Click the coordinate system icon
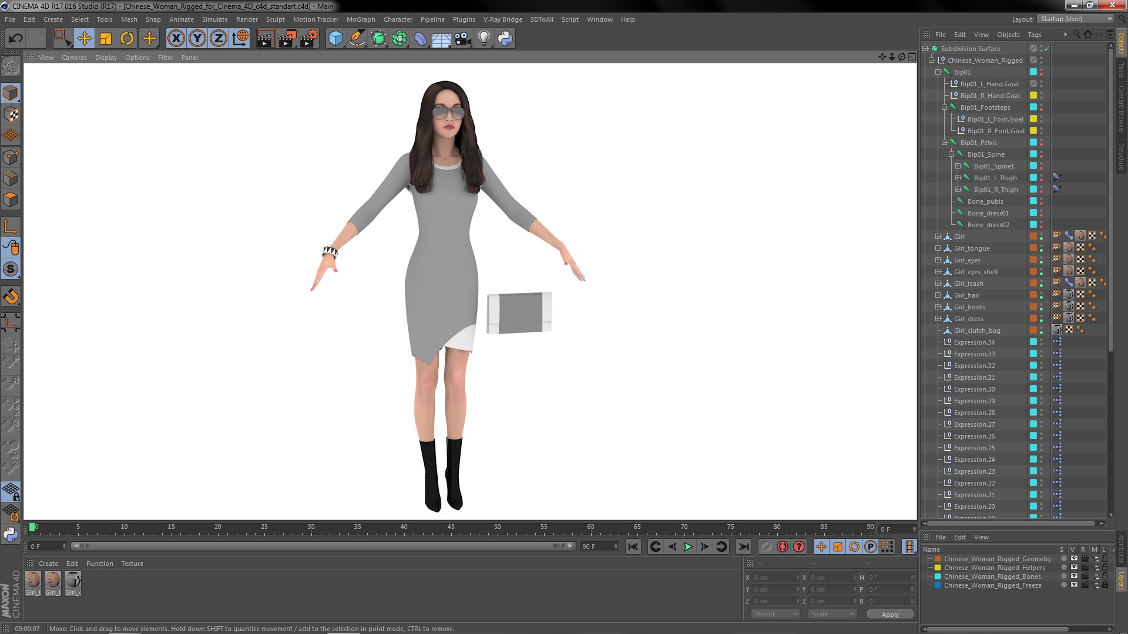This screenshot has width=1128, height=634. point(240,39)
